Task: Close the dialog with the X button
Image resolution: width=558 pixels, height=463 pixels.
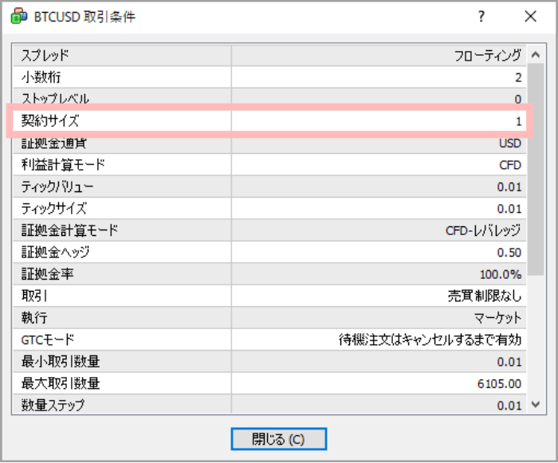Action: click(530, 17)
